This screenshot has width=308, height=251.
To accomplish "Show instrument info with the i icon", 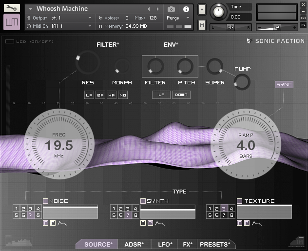I will 186,9.
